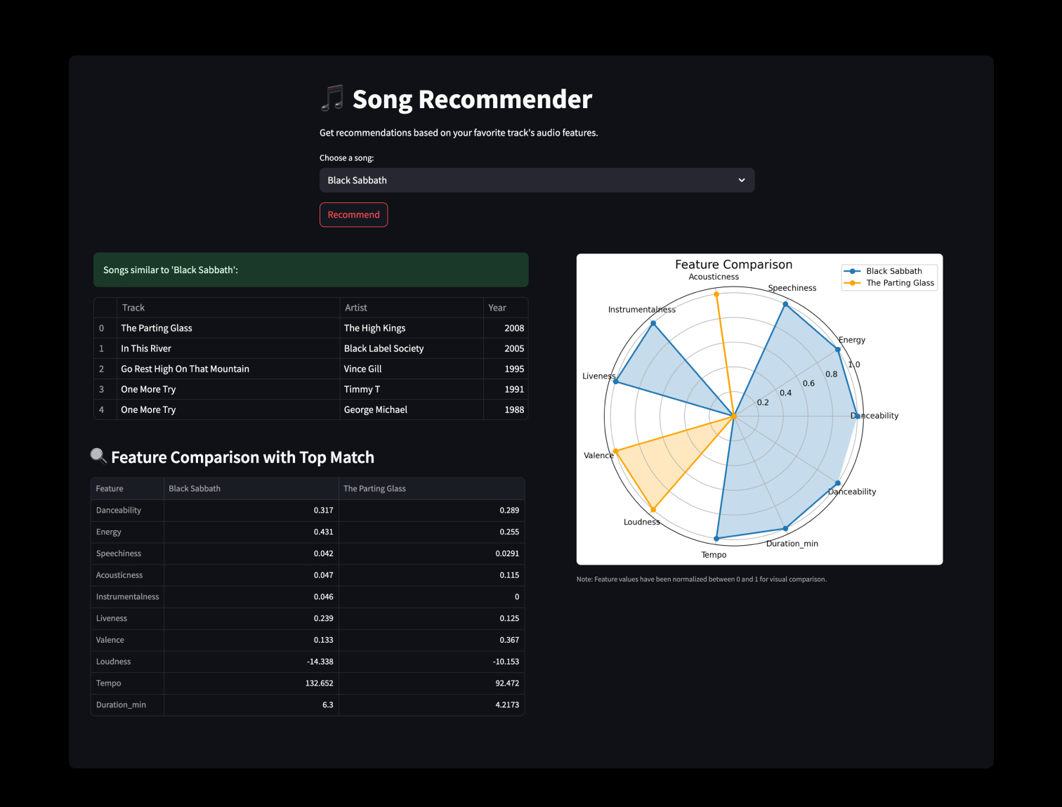Click the George Michael artist cell

(x=376, y=409)
